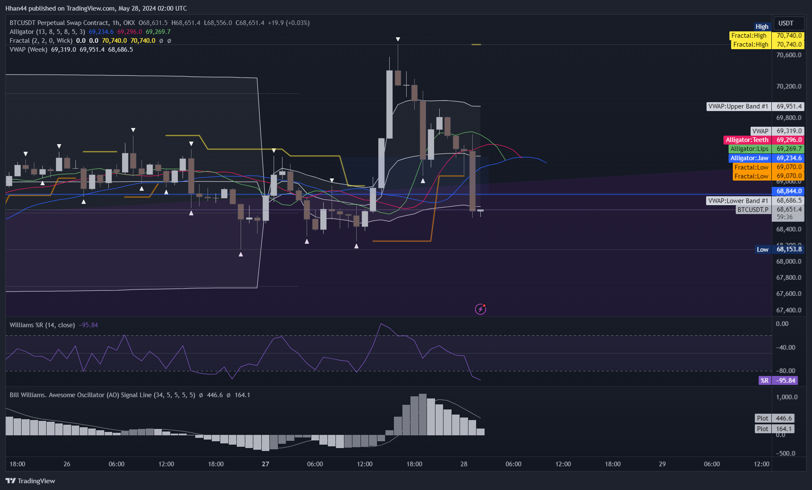This screenshot has height=490, width=812.
Task: Click the TradingView logo at the bottom
Action: click(30, 481)
